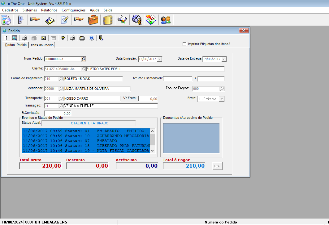Switch to the Dados Pedido tab
Viewport: 329px width, 225px height.
[16, 45]
